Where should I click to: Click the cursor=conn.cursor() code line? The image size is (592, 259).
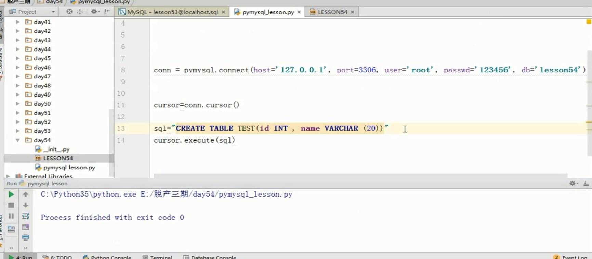pyautogui.click(x=197, y=105)
